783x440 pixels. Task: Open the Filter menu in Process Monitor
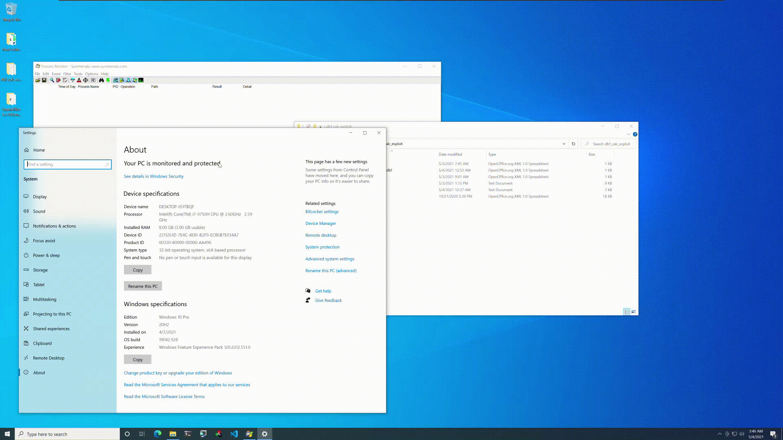(x=67, y=74)
